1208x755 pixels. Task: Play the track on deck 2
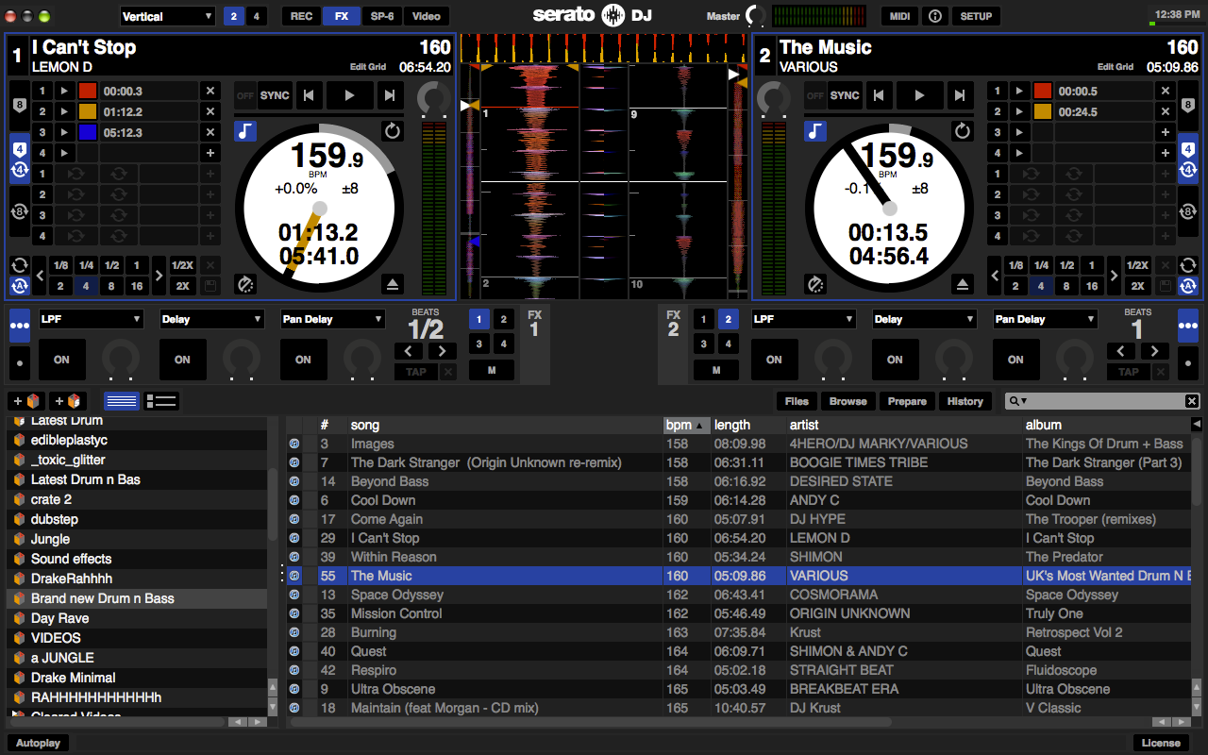coord(919,95)
